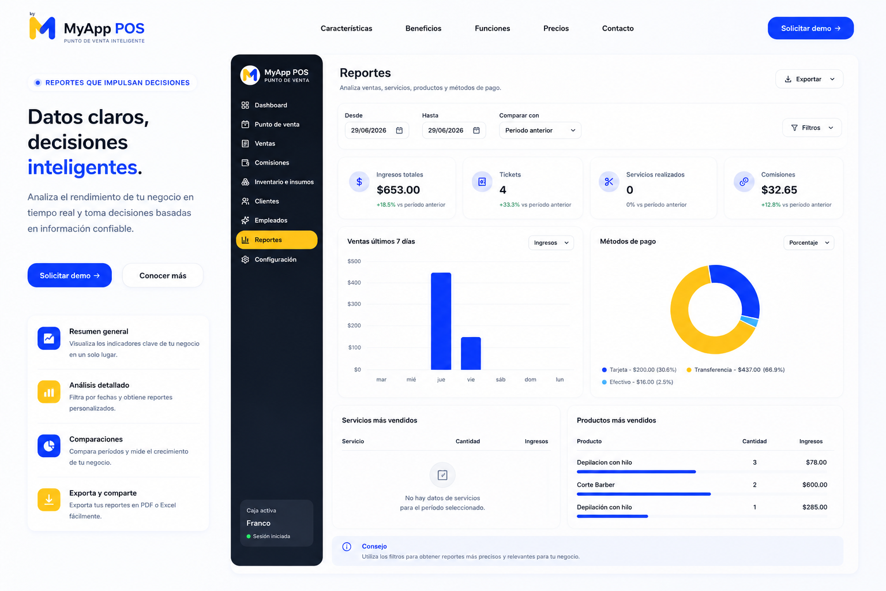Screen dimensions: 886x591
Task: Click the Desde date input field
Action: click(377, 130)
